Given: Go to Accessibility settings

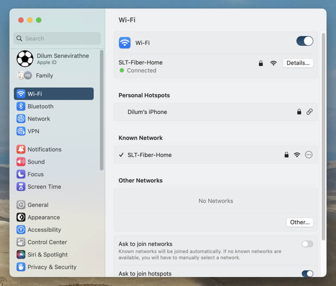Looking at the screenshot, I should pyautogui.click(x=54, y=230).
